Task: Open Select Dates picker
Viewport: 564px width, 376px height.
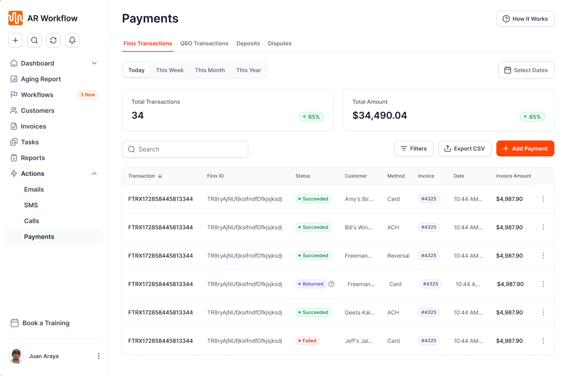Action: [526, 70]
